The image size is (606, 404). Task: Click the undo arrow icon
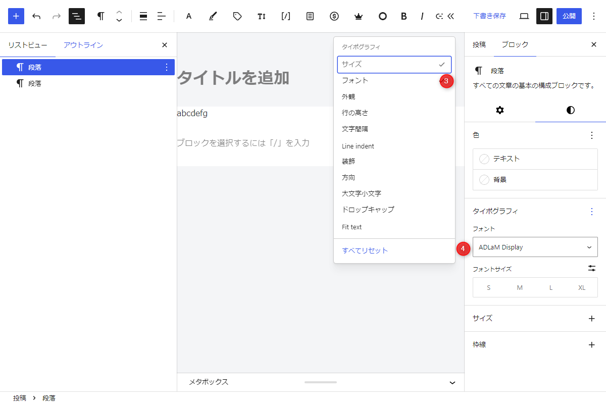[x=36, y=16]
